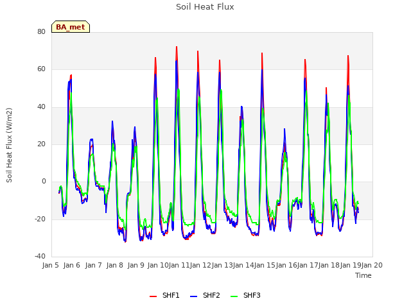
Task: Click the Jan 15 tick label
Action: (265, 265)
